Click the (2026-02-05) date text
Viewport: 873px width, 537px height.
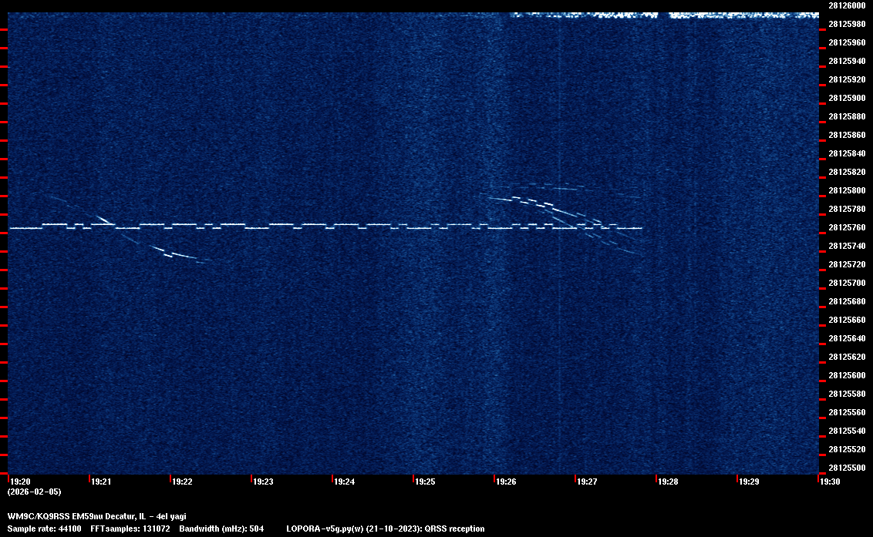coord(34,492)
